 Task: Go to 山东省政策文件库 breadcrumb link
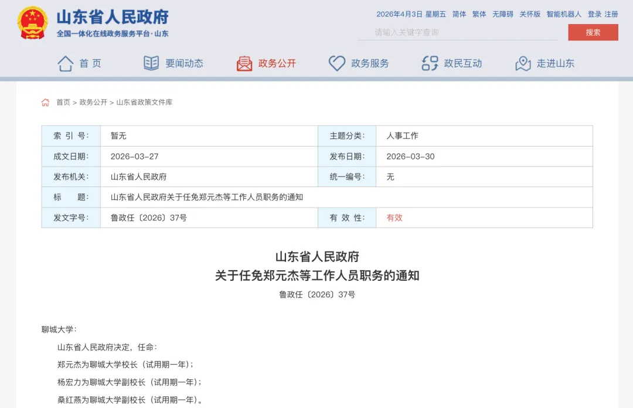click(144, 103)
